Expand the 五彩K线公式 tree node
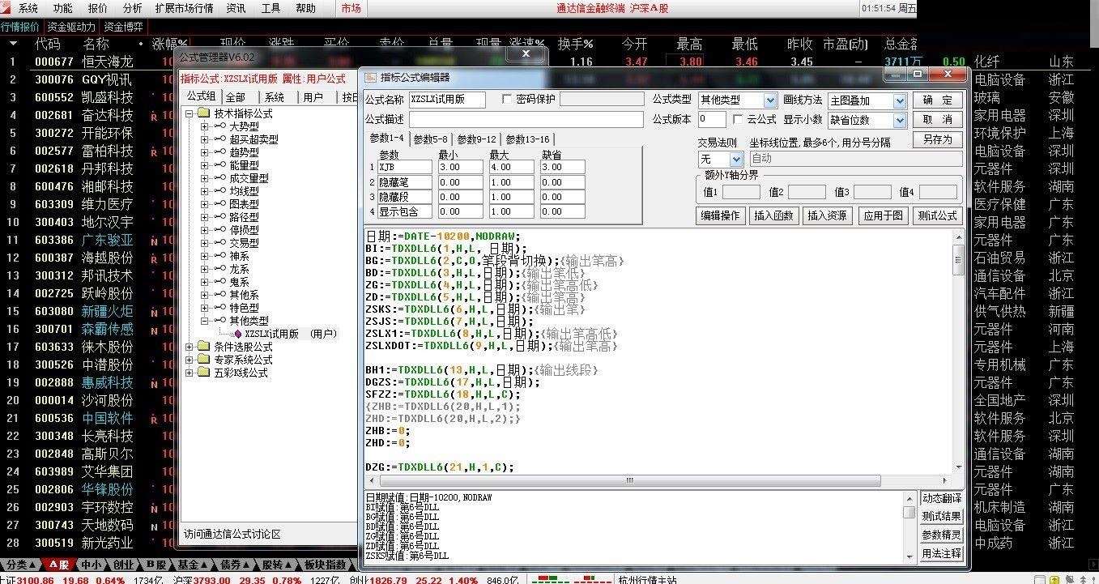1099x584 pixels. [190, 373]
